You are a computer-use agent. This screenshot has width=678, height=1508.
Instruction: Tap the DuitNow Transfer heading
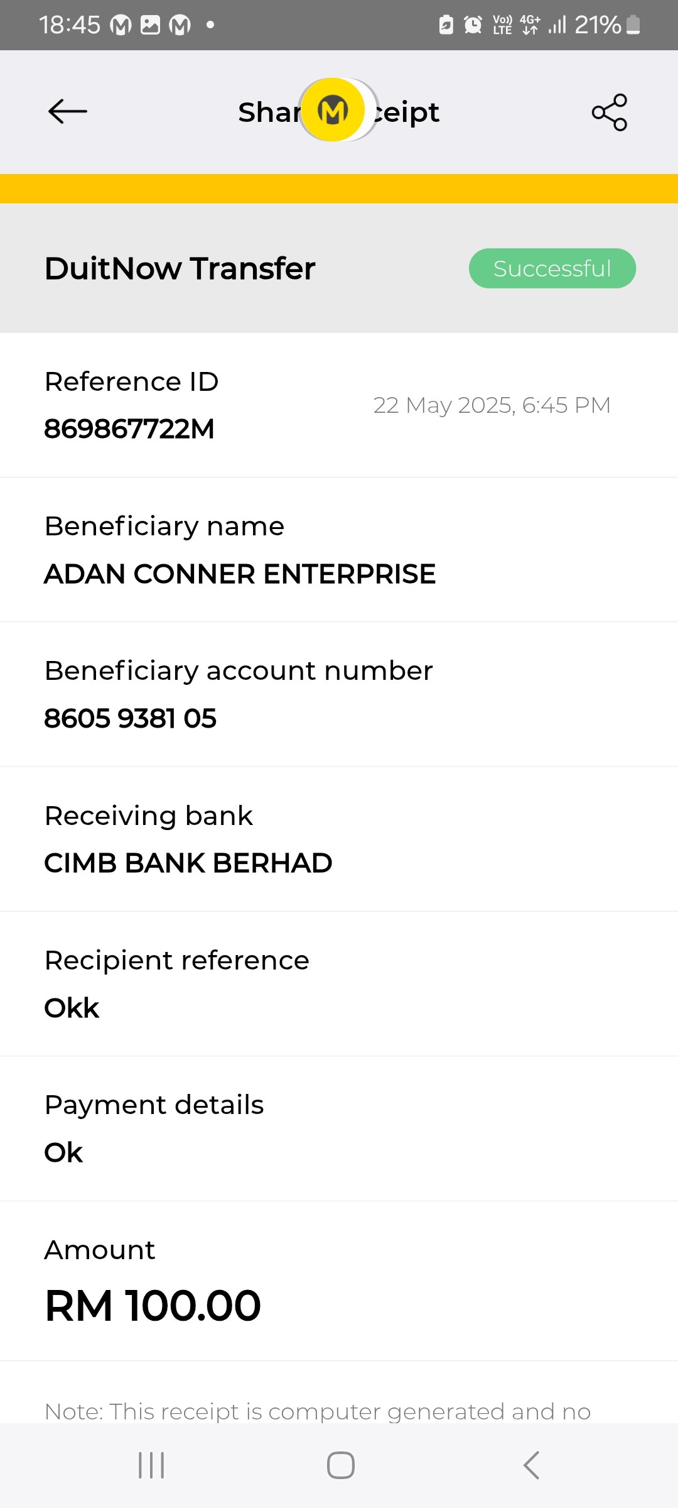pyautogui.click(x=180, y=268)
